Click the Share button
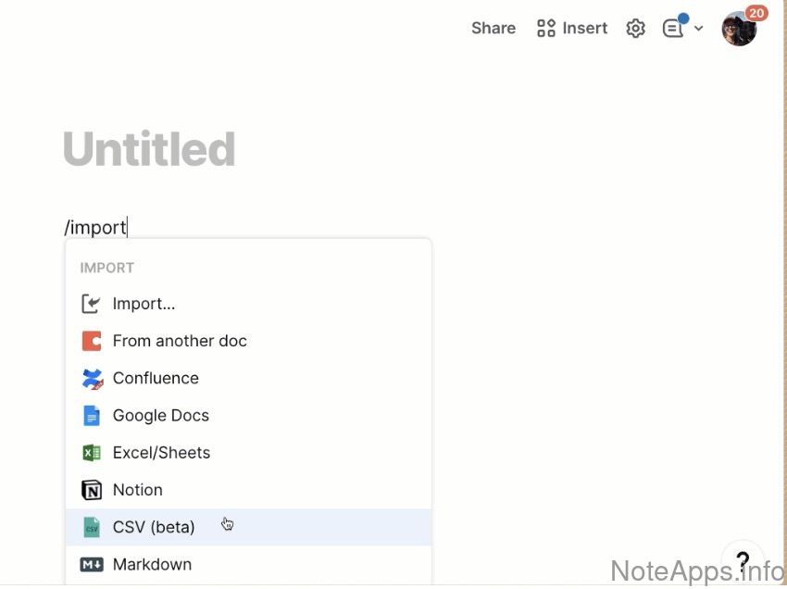This screenshot has height=589, width=787. coord(493,29)
